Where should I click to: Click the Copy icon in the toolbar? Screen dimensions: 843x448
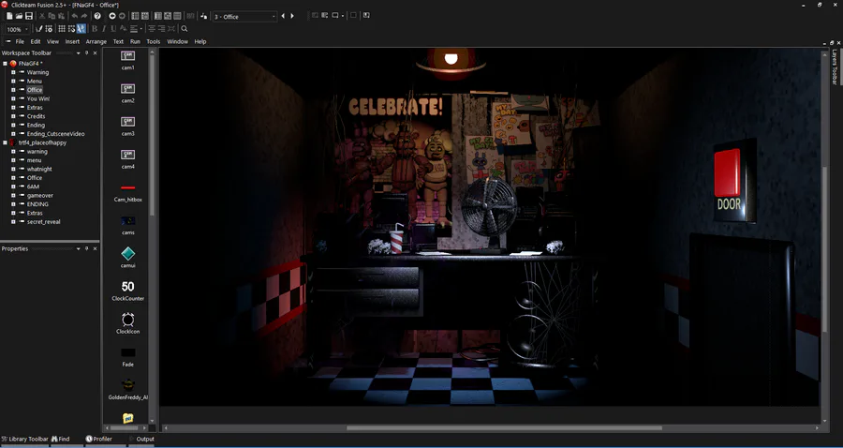[x=52, y=16]
